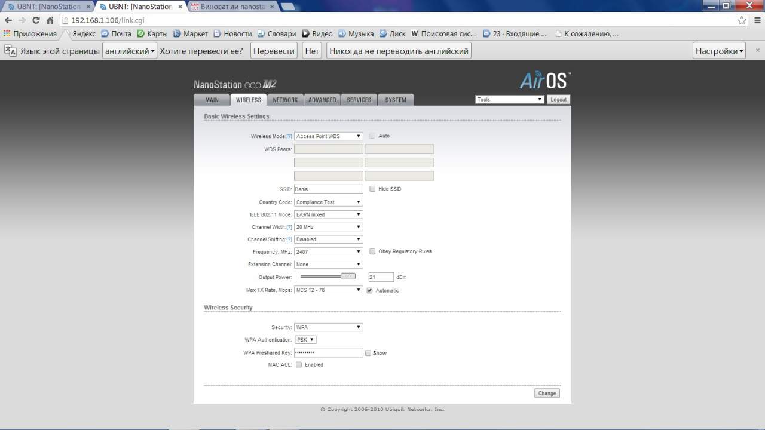Open the Security type dropdown
The height and width of the screenshot is (430, 765).
328,327
